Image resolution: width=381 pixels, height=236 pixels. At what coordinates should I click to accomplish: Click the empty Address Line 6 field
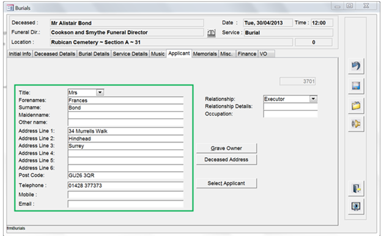[125, 168]
